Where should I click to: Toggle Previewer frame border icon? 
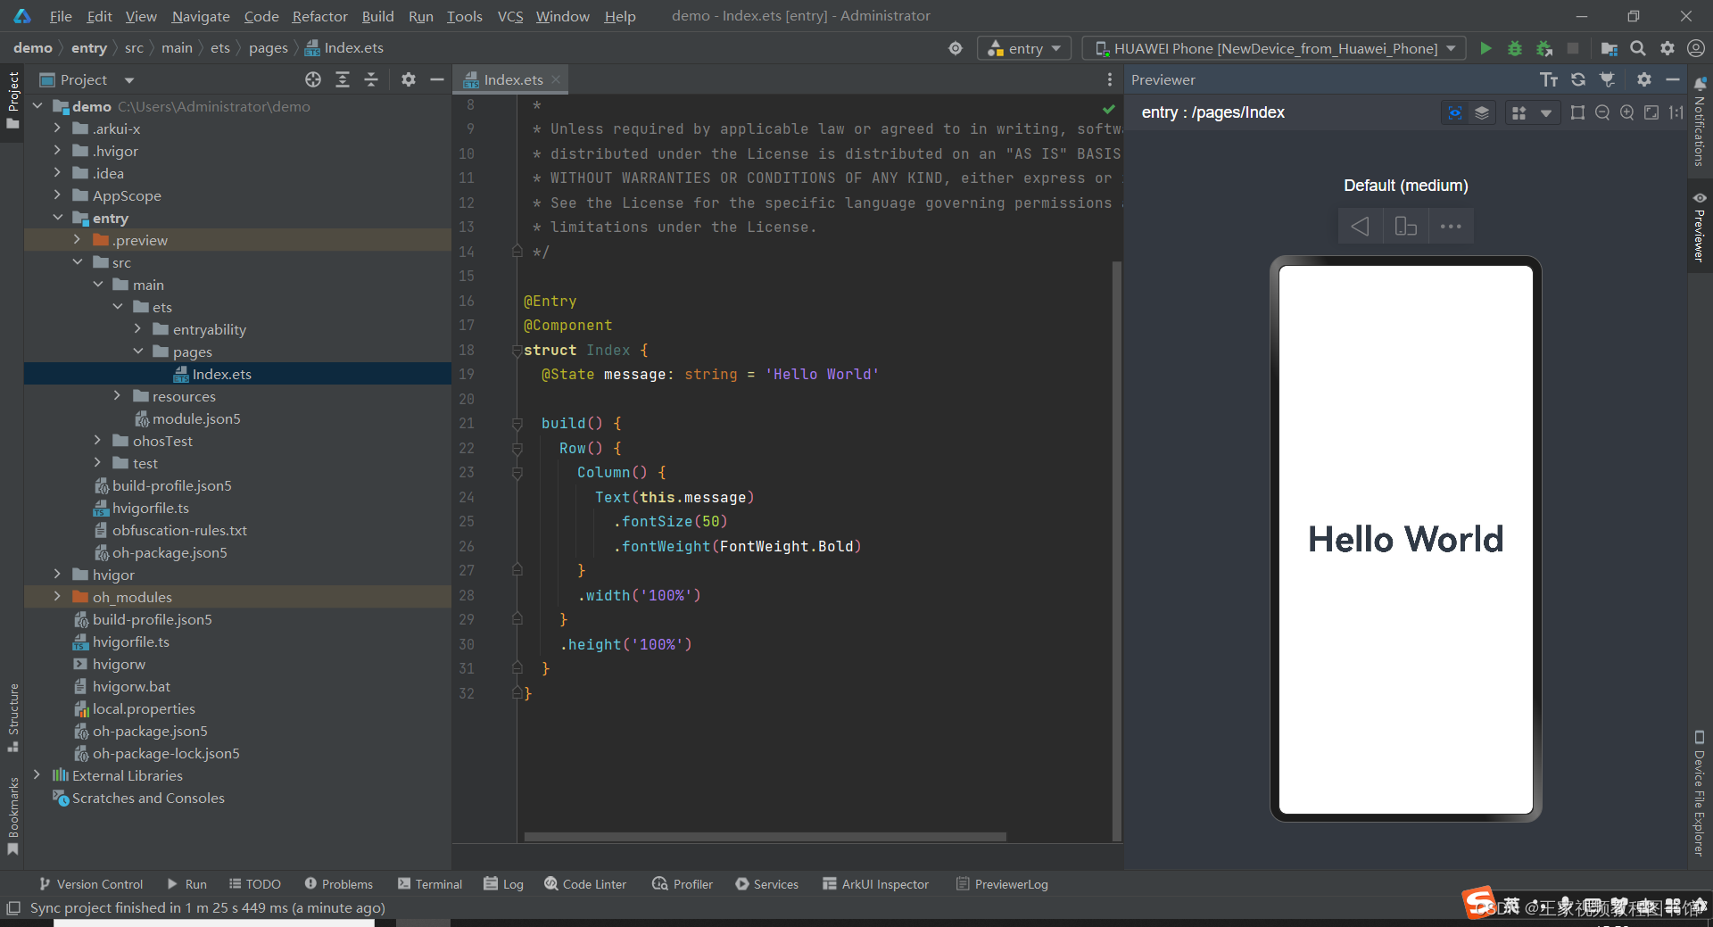pos(1577,112)
